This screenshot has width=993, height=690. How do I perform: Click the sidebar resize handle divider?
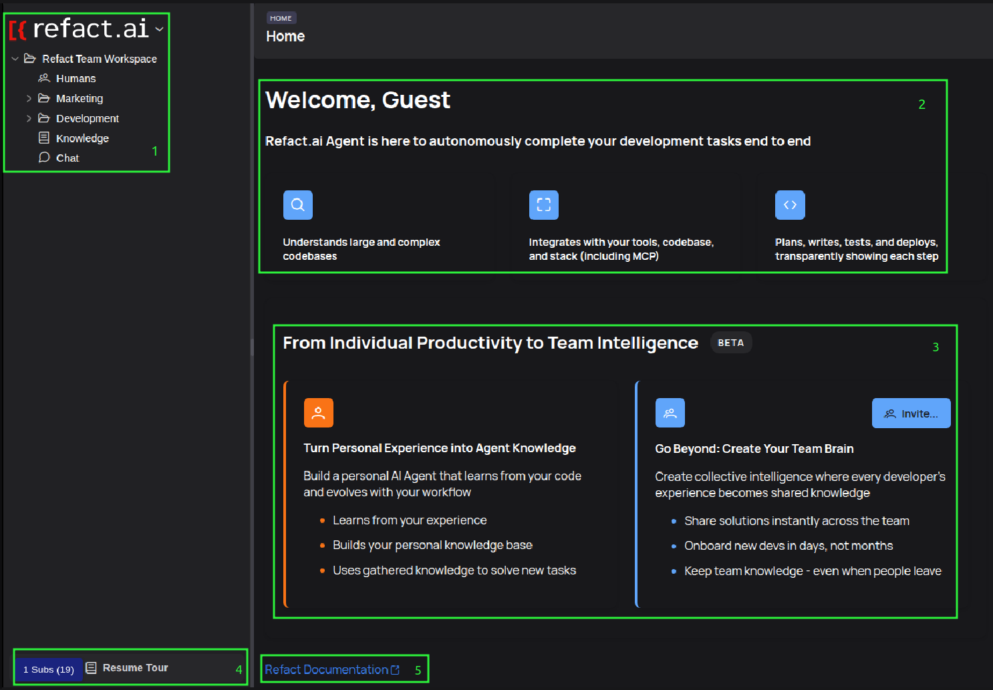pyautogui.click(x=252, y=346)
